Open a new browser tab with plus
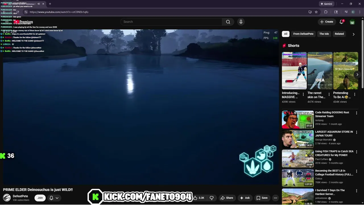Screen dimensions: 364x205 tap(50, 4)
